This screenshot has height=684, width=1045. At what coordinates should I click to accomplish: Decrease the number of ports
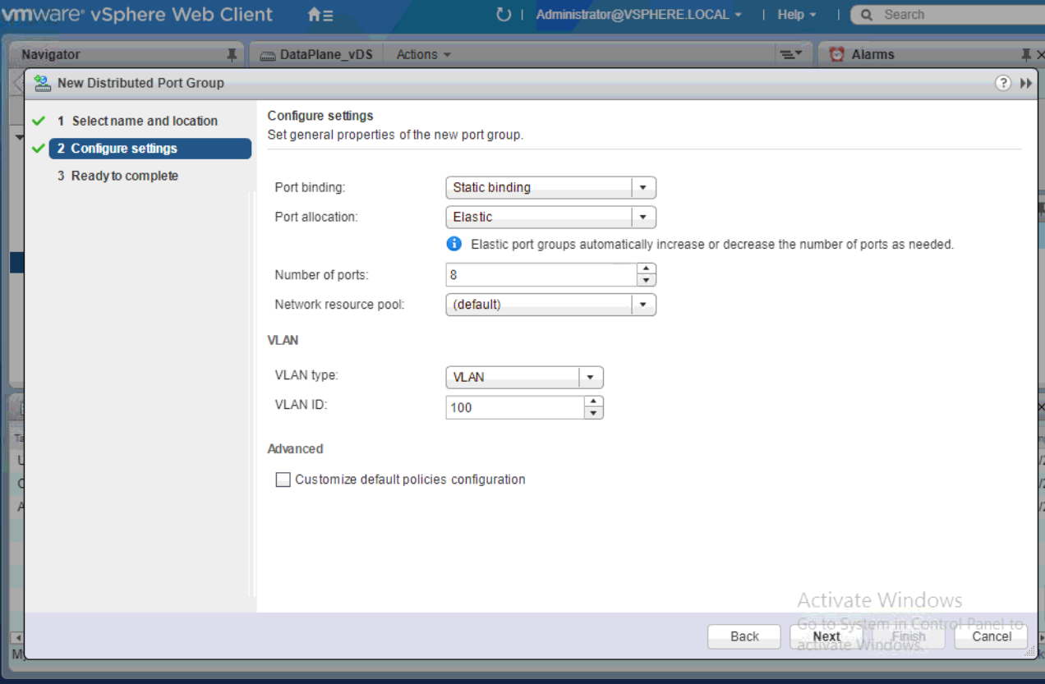click(647, 280)
